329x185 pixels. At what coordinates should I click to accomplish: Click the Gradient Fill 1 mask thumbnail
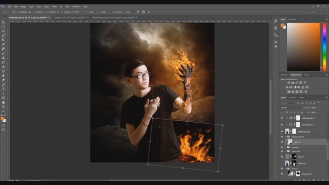coord(298,174)
